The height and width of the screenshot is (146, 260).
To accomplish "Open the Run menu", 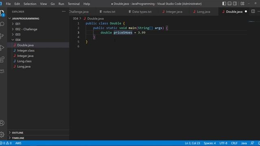I will [x=61, y=4].
